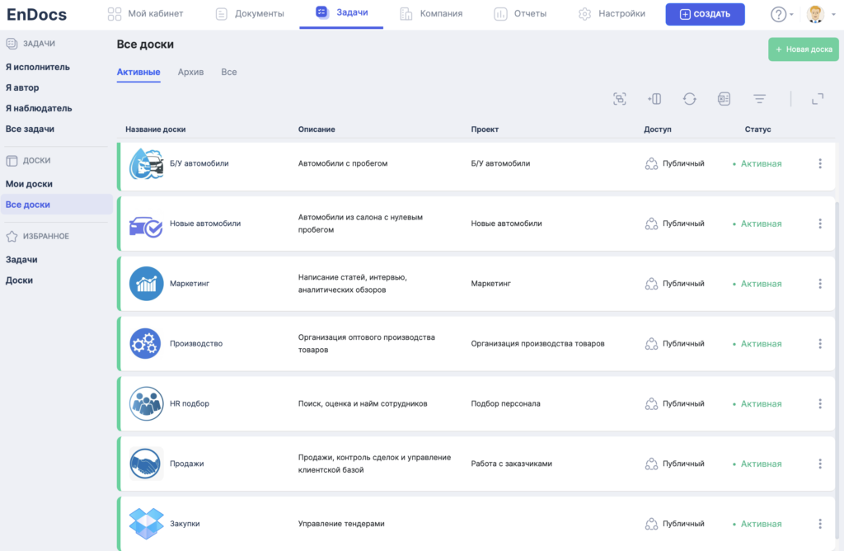The image size is (844, 551).
Task: Switch to the Архив tab
Action: pos(190,73)
